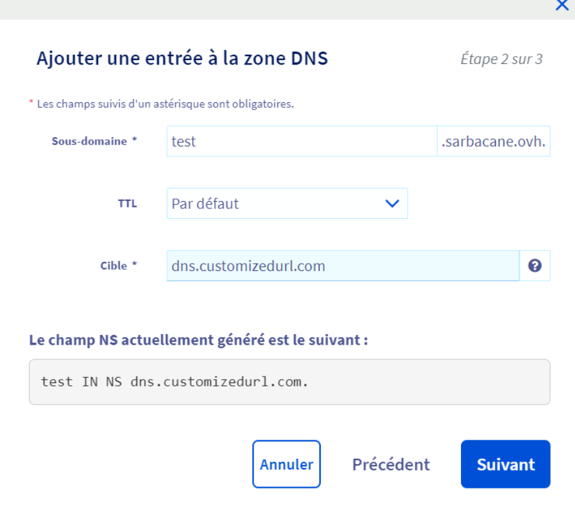Go back with the Précédent link
Screen dimensions: 575x505
(391, 464)
